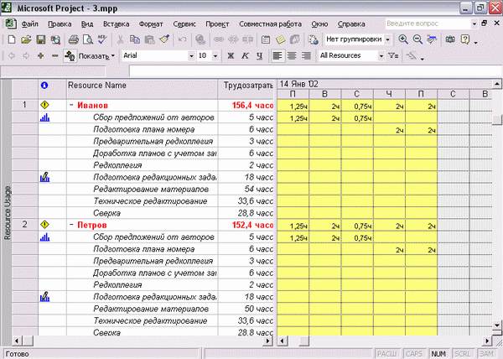This screenshot has width=503, height=359.
Task: Click the 14 Янв '02 timescale header
Action: [384, 84]
